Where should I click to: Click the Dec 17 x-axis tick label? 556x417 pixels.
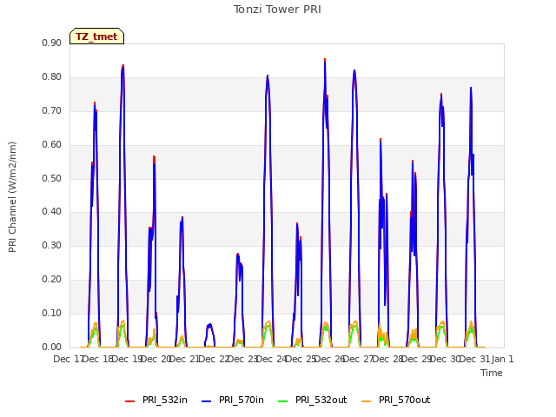[68, 359]
